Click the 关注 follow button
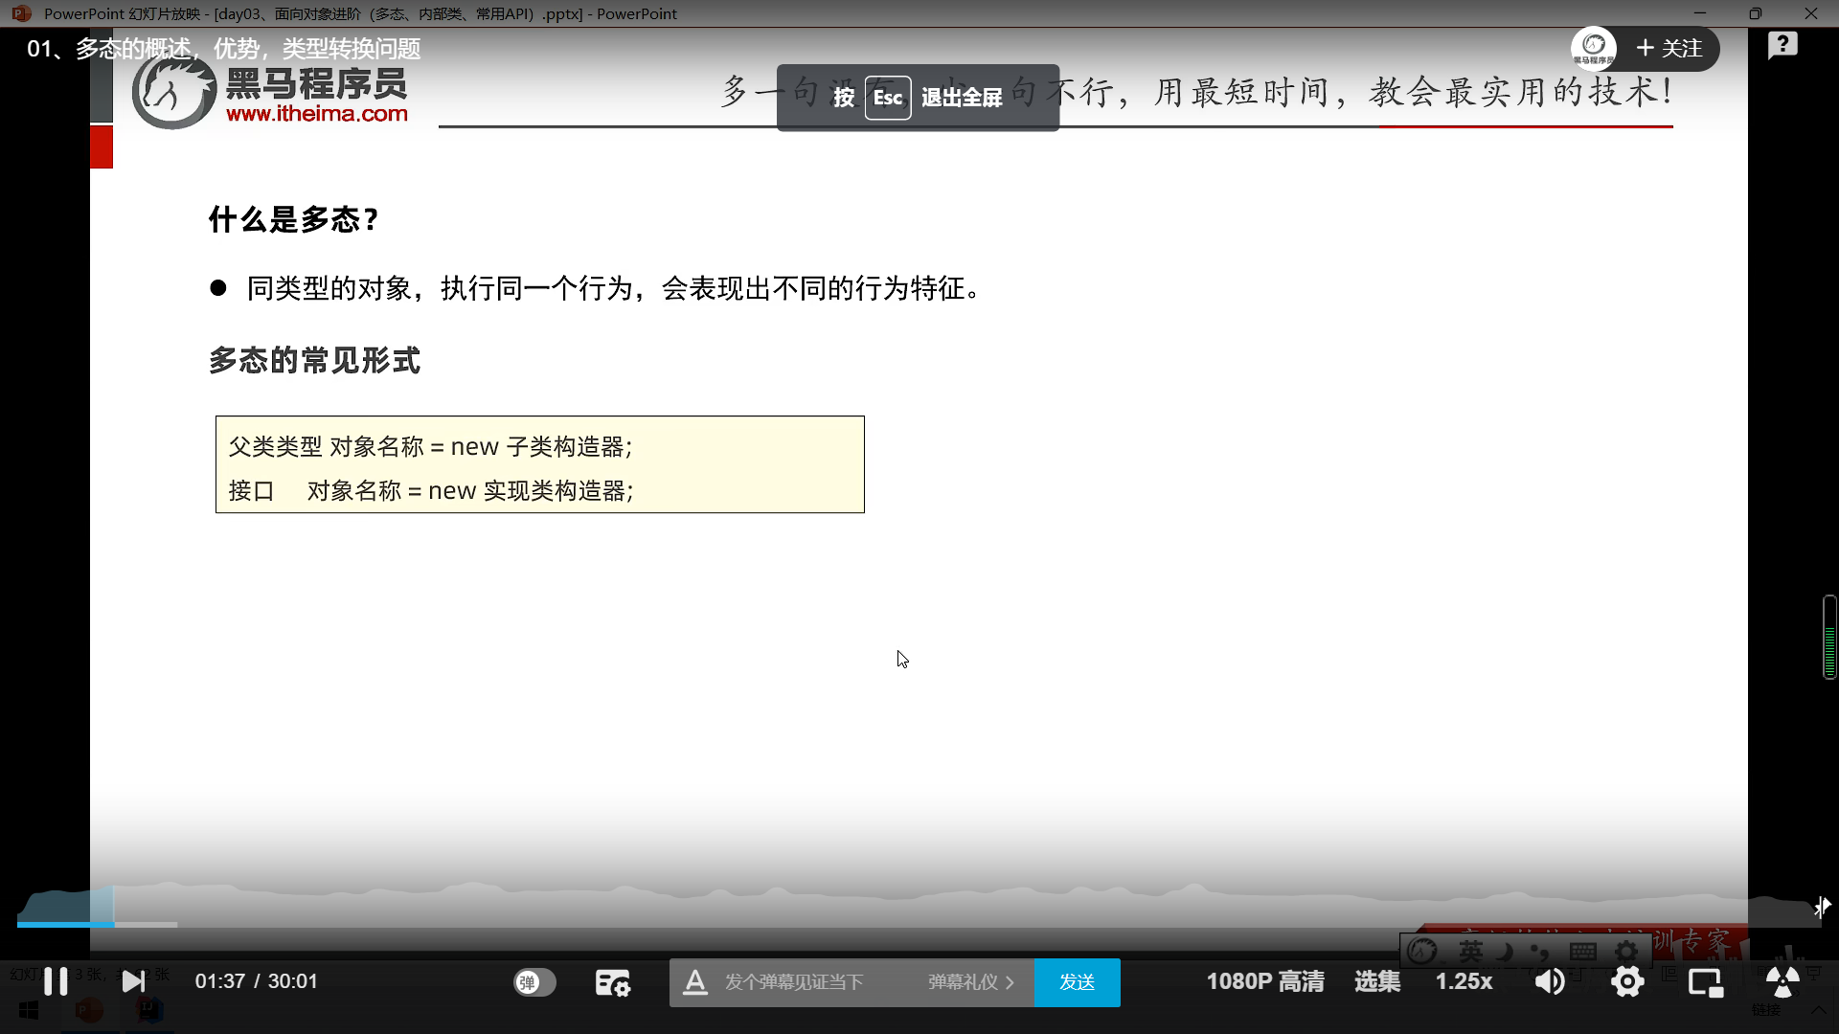Screen dimensions: 1839x1034 (x=1670, y=49)
